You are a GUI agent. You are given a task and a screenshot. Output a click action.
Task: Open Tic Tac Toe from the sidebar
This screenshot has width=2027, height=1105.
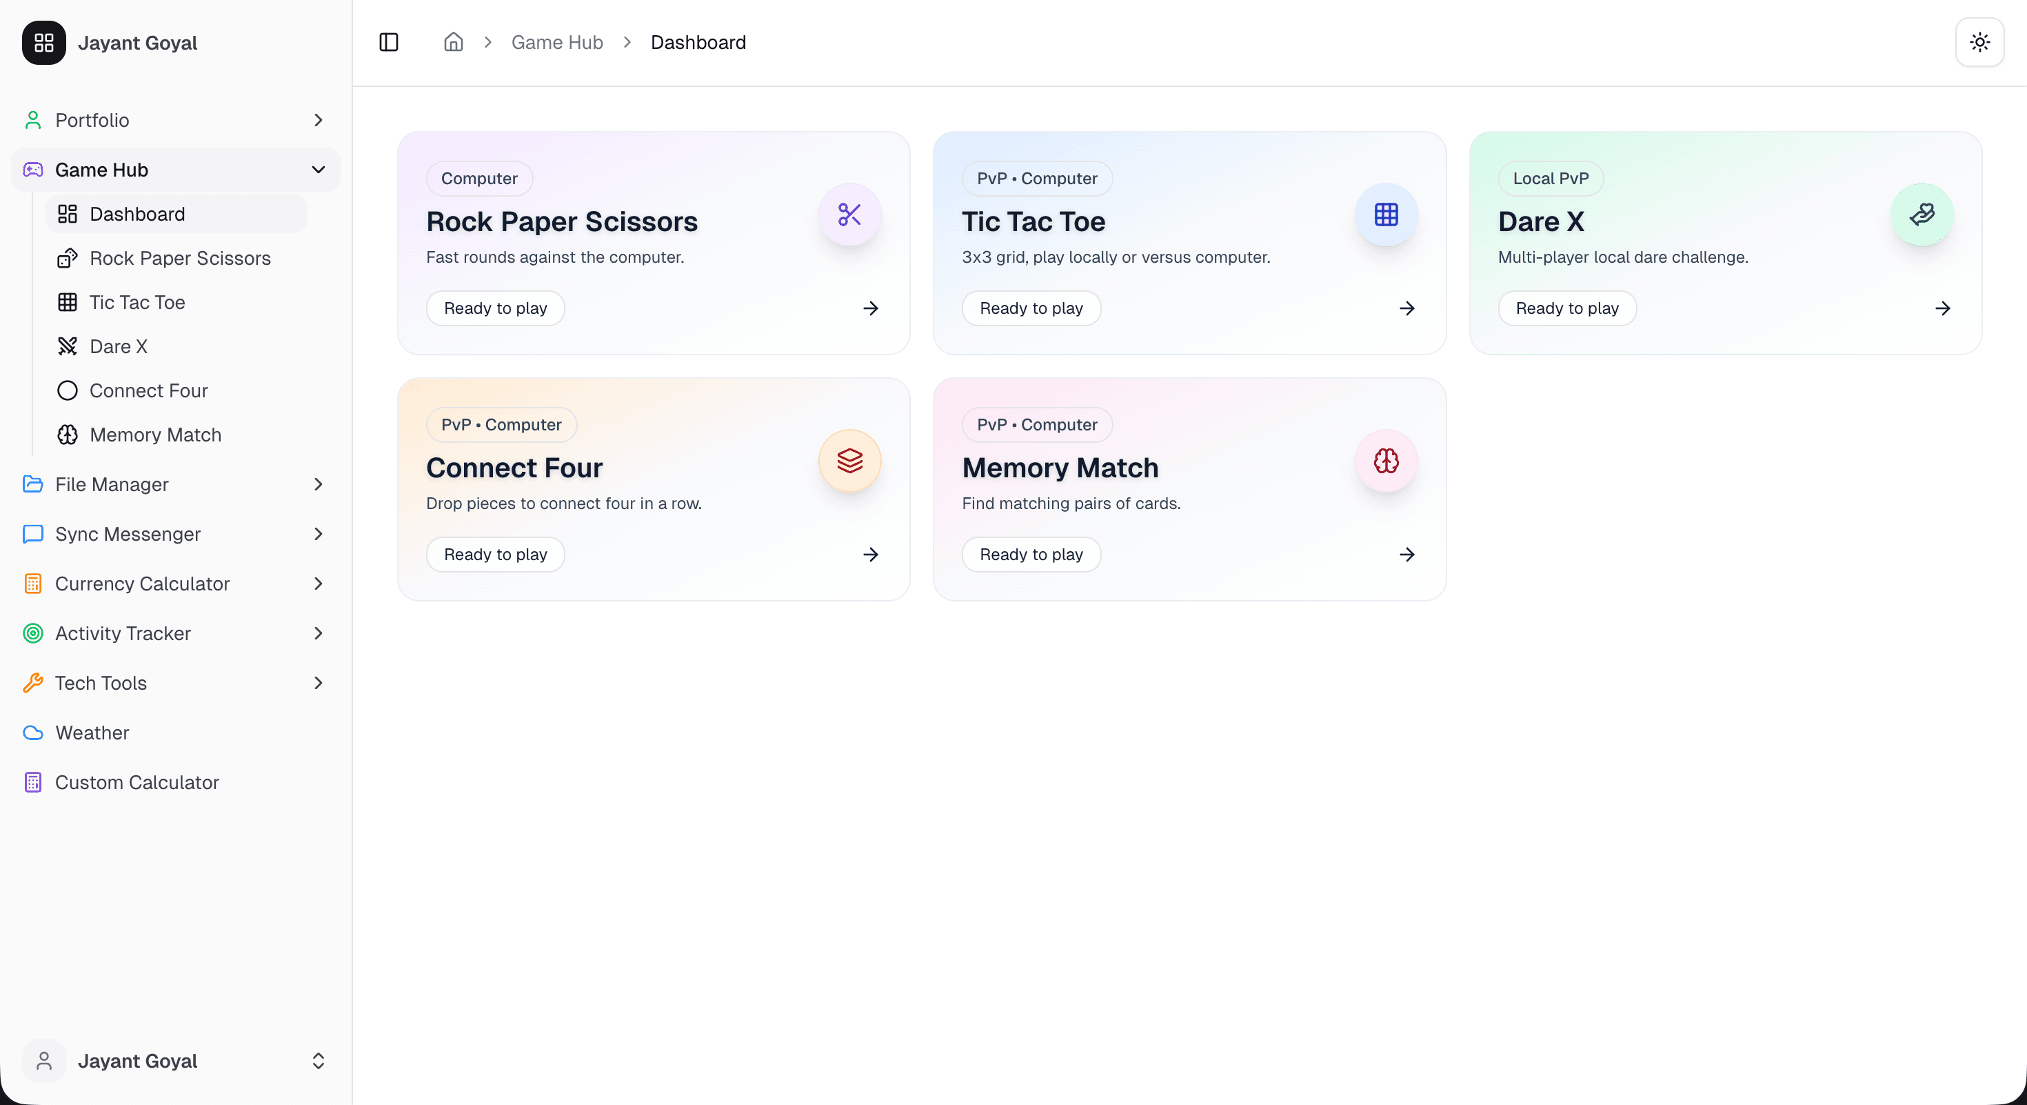(177, 302)
